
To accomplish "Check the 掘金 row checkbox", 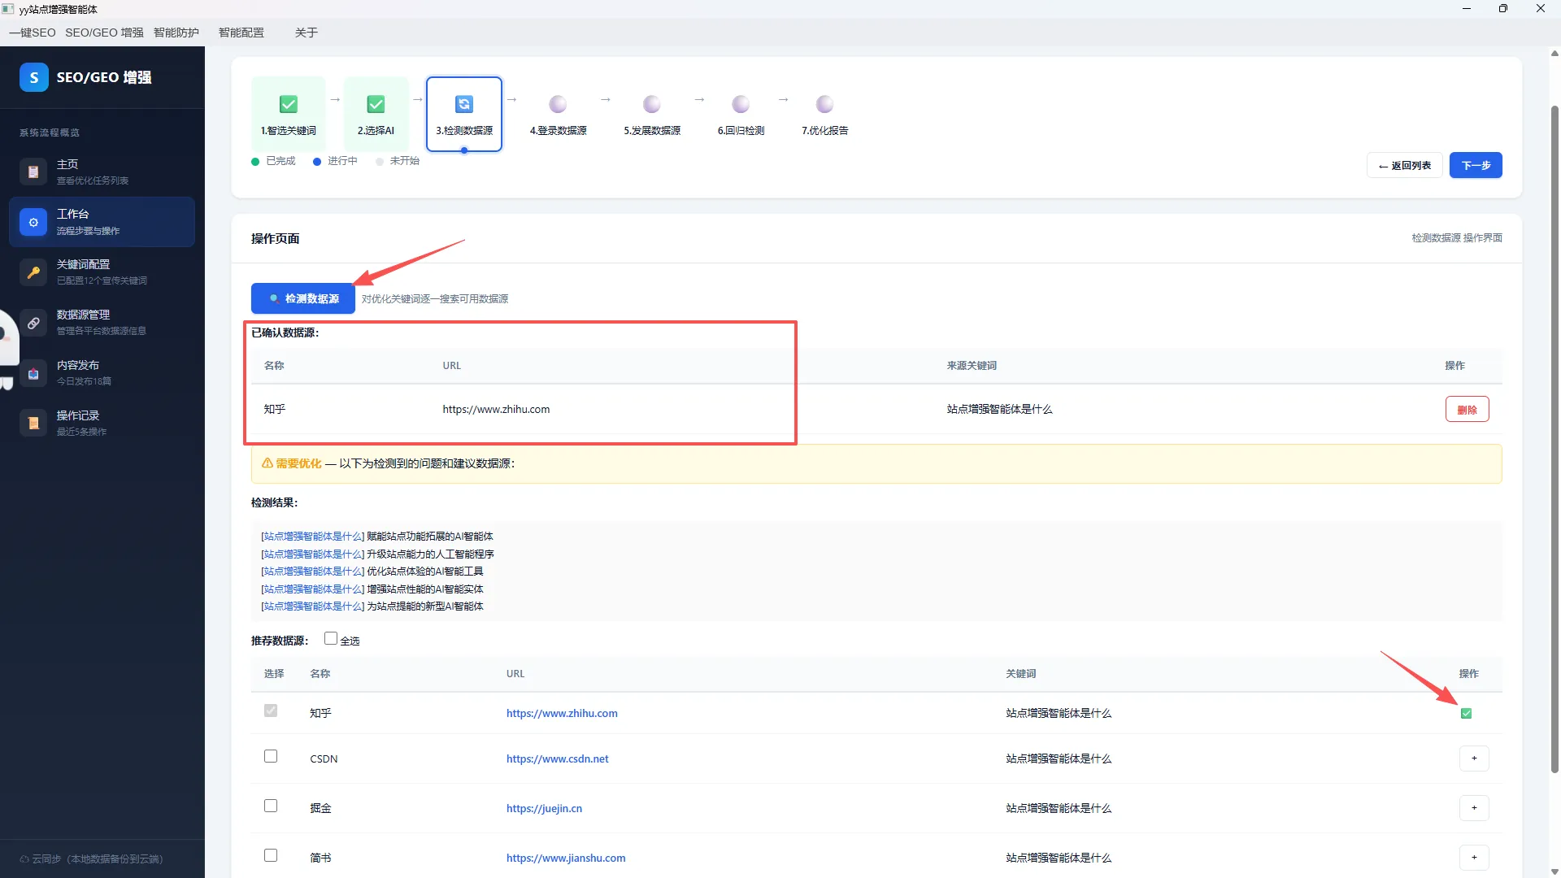I will click(x=271, y=806).
